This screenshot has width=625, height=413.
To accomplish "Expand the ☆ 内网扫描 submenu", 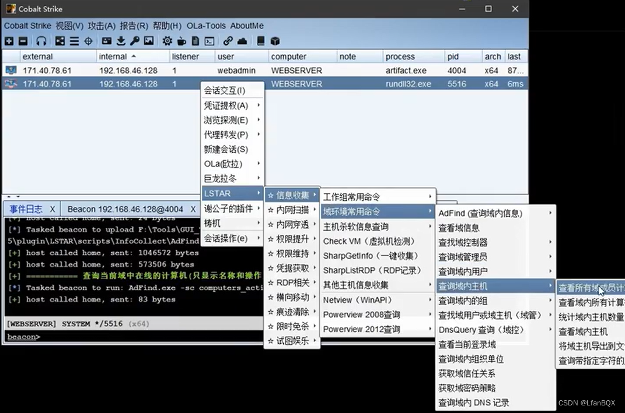I will pos(292,210).
